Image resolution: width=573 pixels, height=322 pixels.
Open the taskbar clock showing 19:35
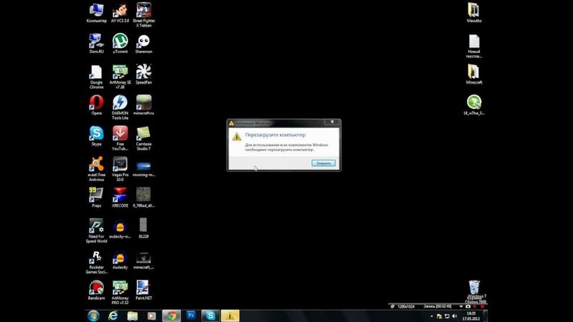[x=471, y=316]
